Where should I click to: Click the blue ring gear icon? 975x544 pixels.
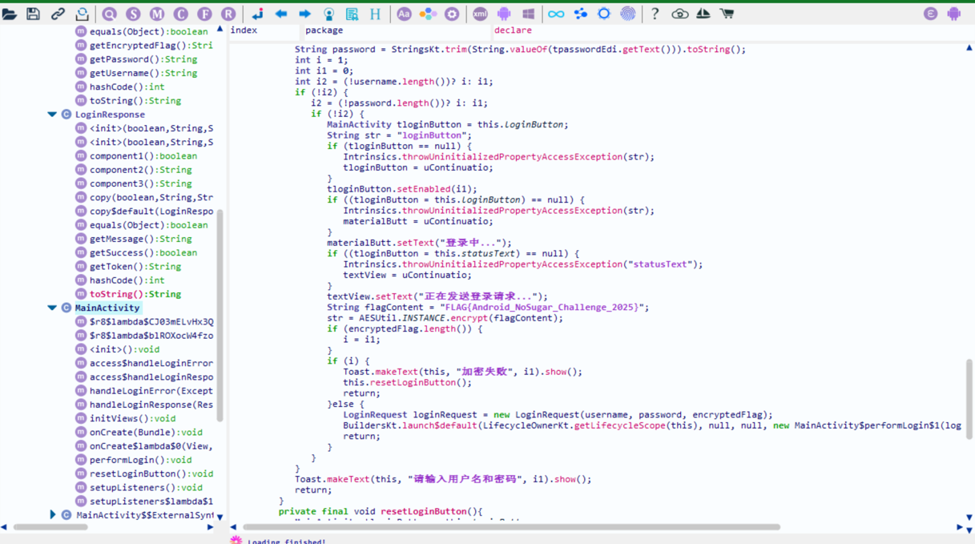(604, 14)
